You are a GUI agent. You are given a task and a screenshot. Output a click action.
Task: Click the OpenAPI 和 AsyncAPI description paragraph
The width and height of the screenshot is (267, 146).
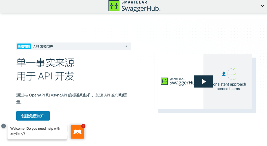72,99
